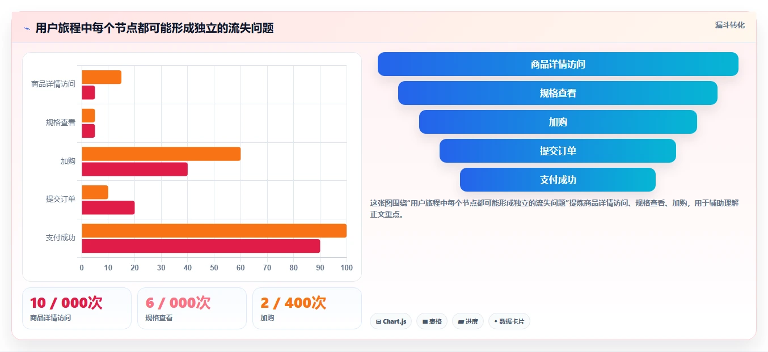Click the 加购 y-axis label
Image resolution: width=768 pixels, height=352 pixels.
click(68, 161)
